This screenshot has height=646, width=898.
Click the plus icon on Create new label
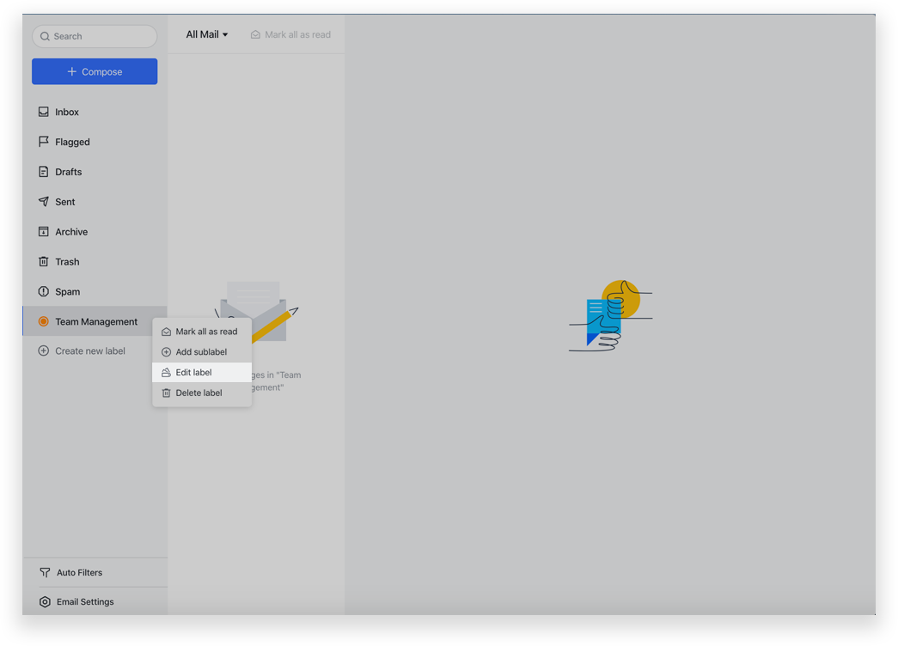42,350
